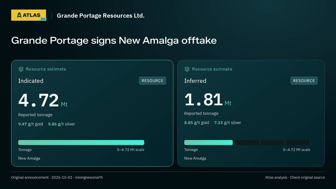Click the Inferred tonnage progress bar
This screenshot has width=336, height=189.
(247, 143)
